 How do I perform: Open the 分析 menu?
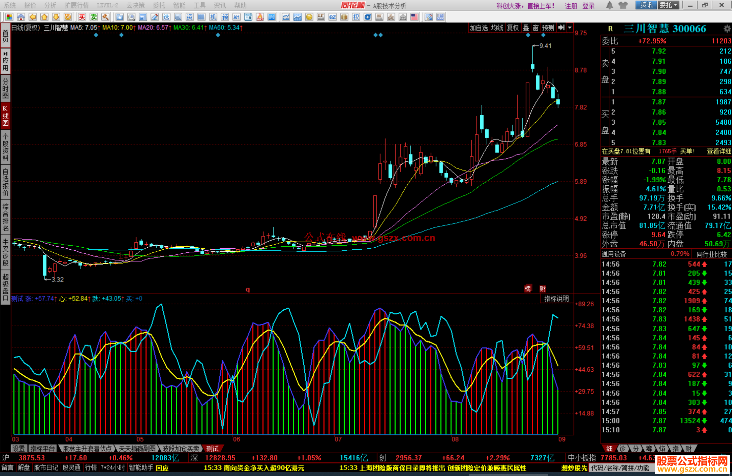coord(50,5)
